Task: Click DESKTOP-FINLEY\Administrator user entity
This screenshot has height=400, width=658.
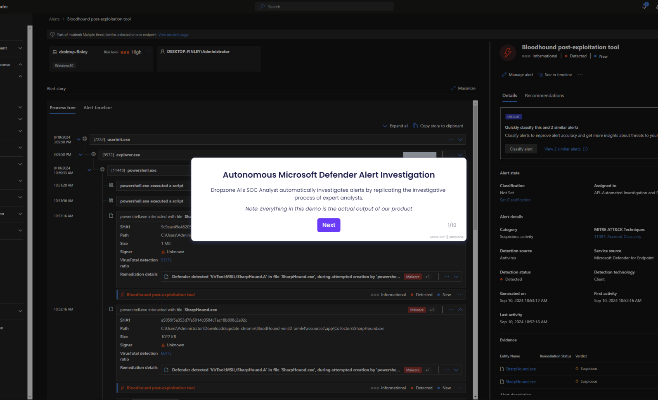Action: click(x=198, y=52)
